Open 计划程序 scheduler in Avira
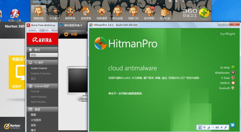The image size is (241, 132). (x=36, y=120)
